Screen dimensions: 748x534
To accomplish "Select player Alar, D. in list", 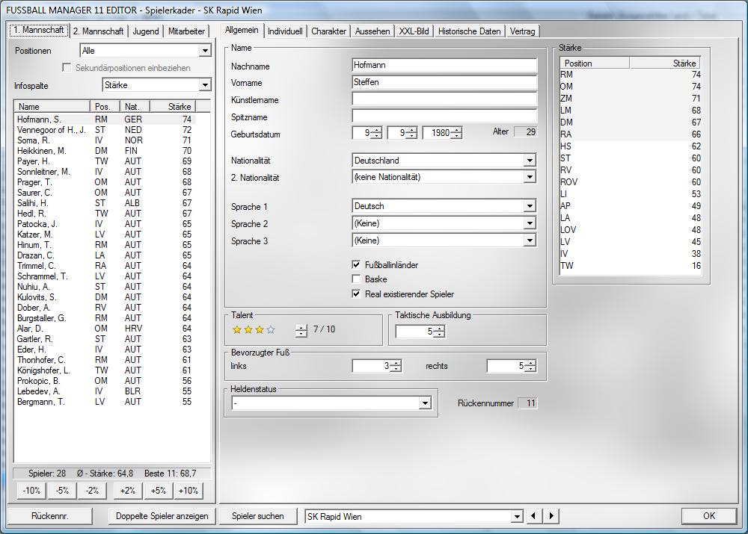I will tap(105, 329).
